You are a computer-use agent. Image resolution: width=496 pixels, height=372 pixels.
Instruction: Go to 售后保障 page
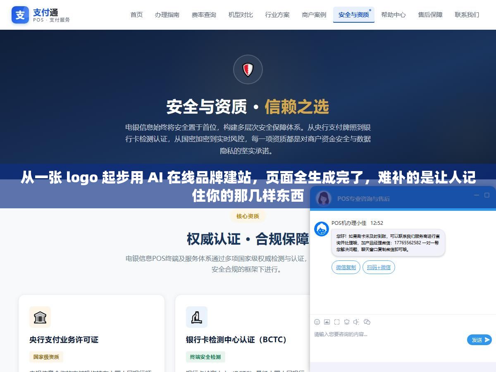pos(430,14)
